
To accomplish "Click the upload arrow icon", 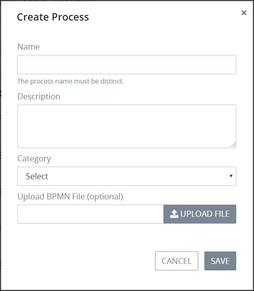I will click(174, 214).
